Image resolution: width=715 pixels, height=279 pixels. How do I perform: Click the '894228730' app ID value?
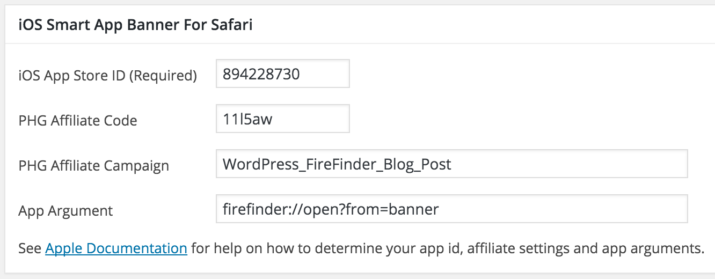point(261,74)
